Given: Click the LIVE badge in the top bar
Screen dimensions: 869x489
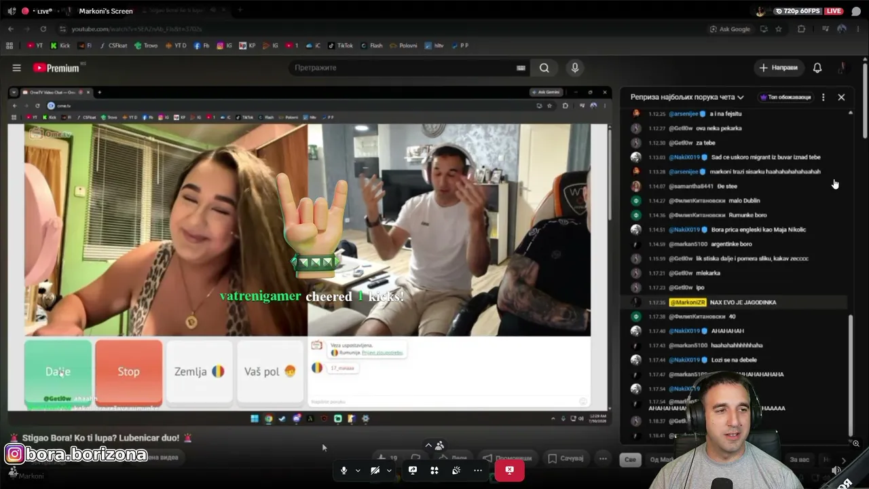Looking at the screenshot, I should tap(834, 11).
